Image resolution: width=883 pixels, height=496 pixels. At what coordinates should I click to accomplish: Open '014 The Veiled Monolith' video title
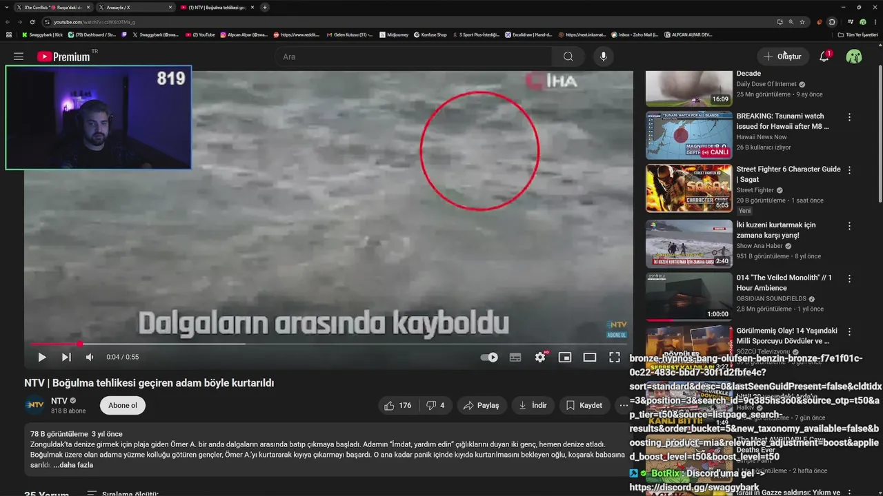pyautogui.click(x=784, y=282)
